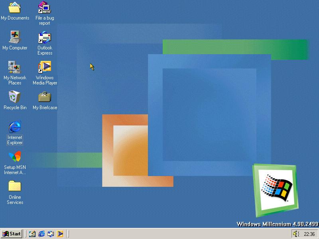Launch Outlook Express from Quick Launch bar
This screenshot has width=319, height=239.
(x=51, y=234)
